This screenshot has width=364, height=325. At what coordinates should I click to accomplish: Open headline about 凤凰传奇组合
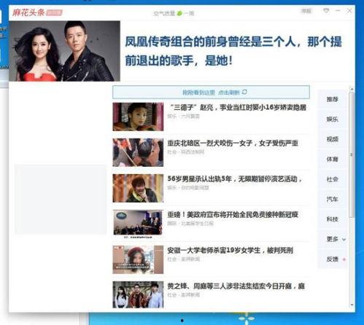[x=233, y=51]
